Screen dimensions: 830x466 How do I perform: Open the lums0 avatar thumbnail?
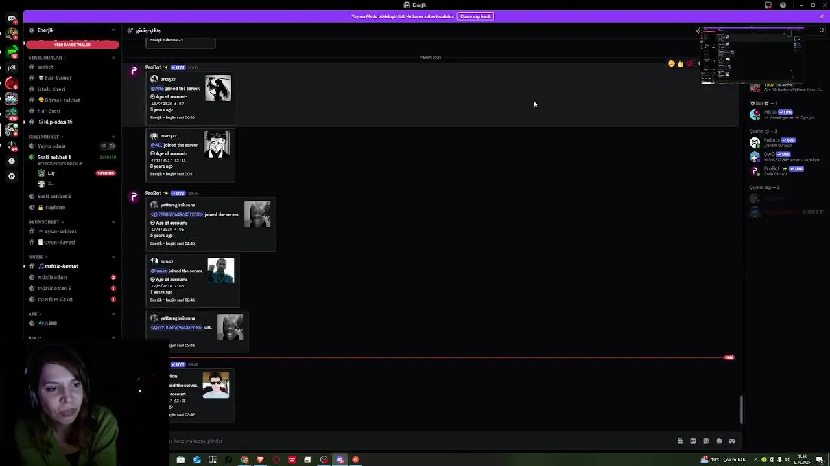click(x=221, y=271)
